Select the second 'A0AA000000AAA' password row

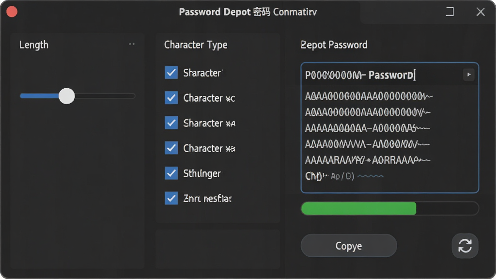(368, 112)
